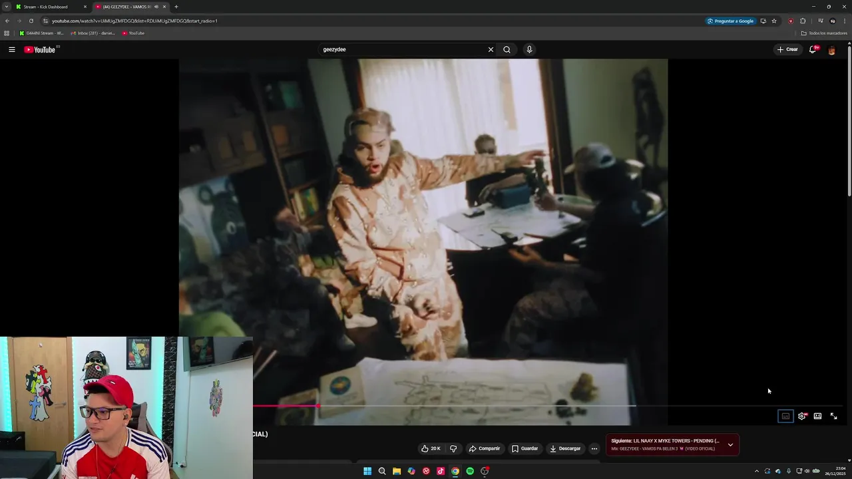Click Preguntar a Google lens button
This screenshot has width=852, height=479.
point(731,21)
